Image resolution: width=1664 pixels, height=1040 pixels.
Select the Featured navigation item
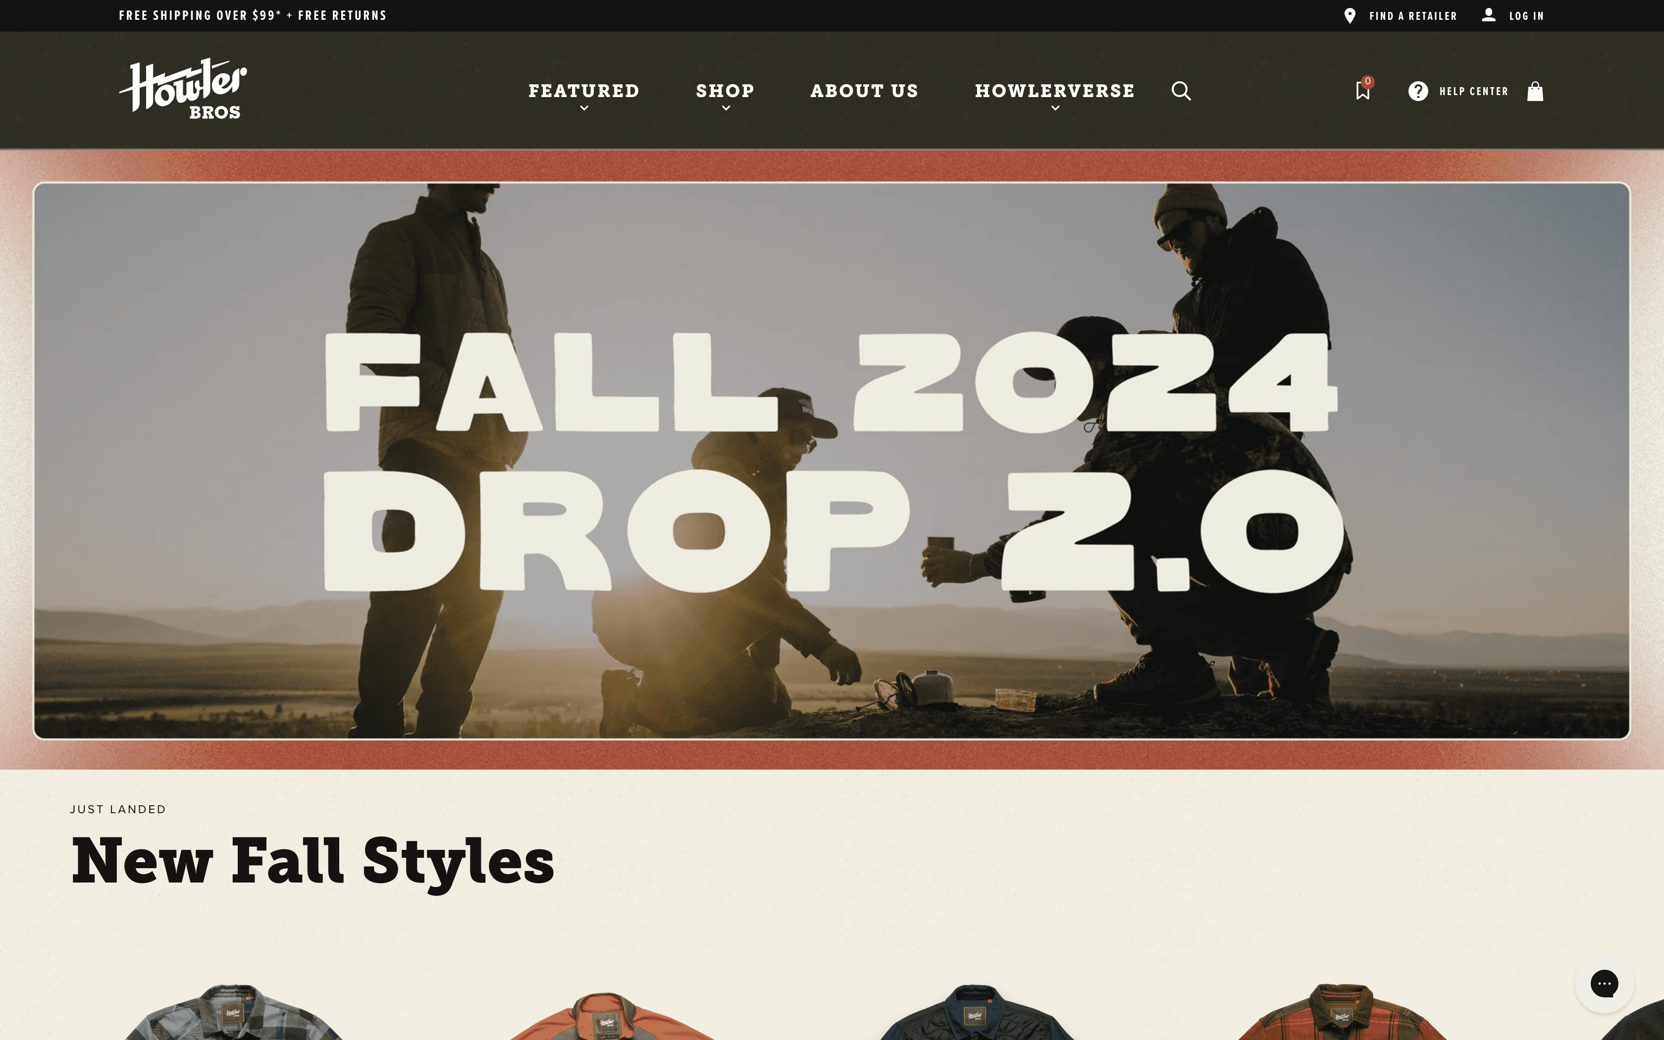pos(584,91)
